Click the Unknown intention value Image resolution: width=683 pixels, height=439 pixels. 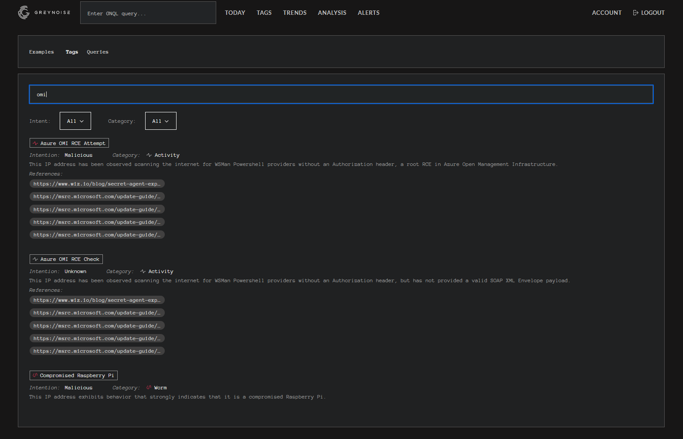click(x=75, y=271)
